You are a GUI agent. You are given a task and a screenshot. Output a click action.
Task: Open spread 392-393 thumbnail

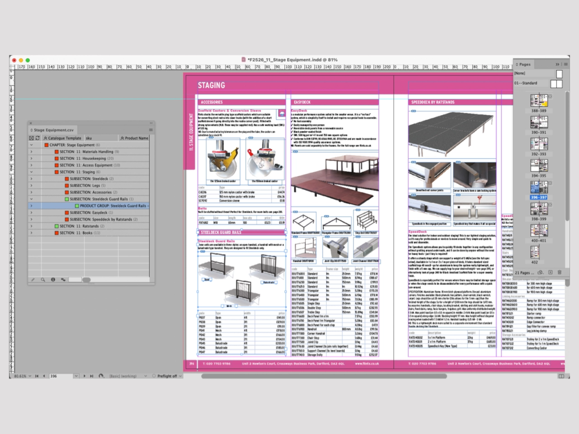pos(539,144)
